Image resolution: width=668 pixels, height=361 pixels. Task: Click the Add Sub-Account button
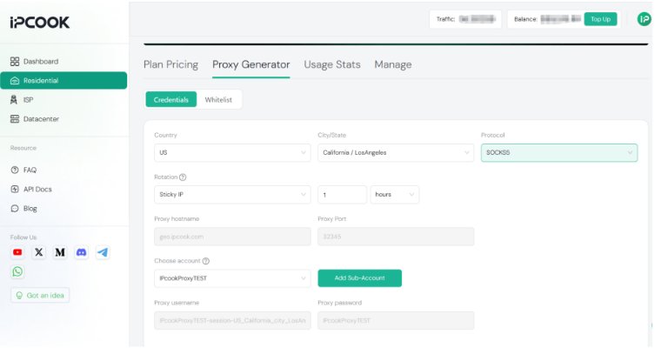(x=359, y=278)
